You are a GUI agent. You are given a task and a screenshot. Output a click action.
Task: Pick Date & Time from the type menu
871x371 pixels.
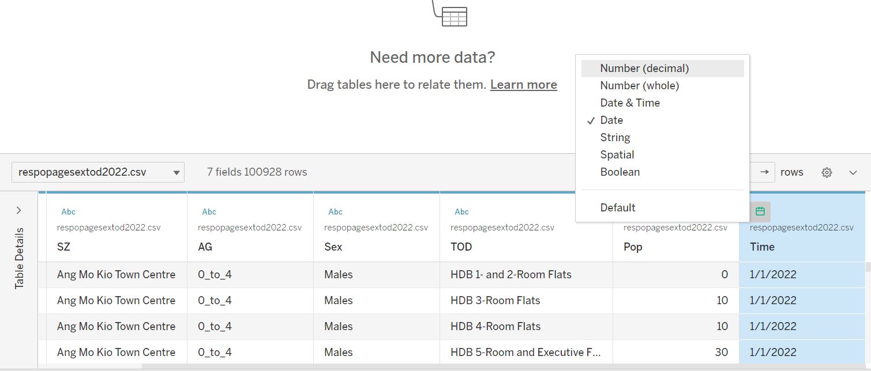click(x=630, y=103)
